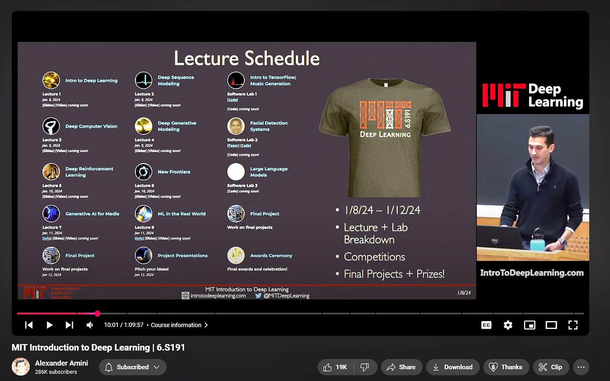Skip to the next video
The image size is (610, 381).
coord(70,325)
